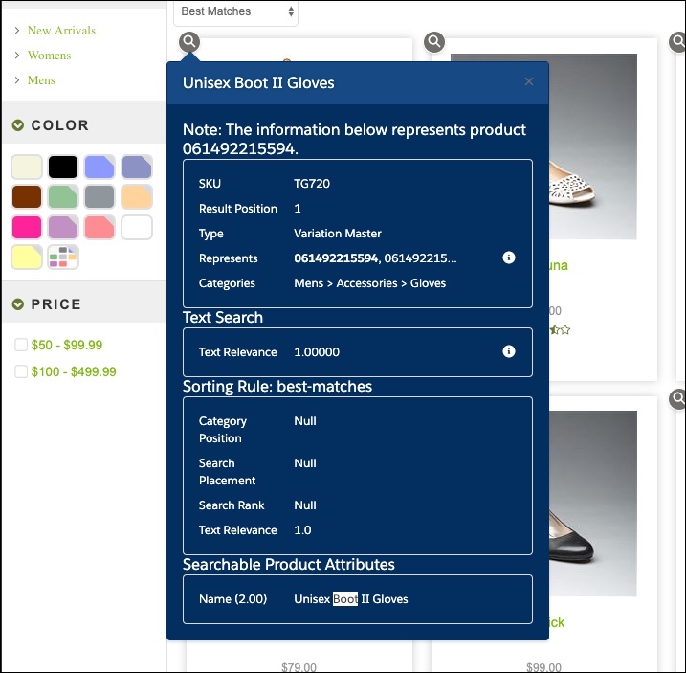
Task: Select the black color swatch
Action: pyautogui.click(x=63, y=167)
